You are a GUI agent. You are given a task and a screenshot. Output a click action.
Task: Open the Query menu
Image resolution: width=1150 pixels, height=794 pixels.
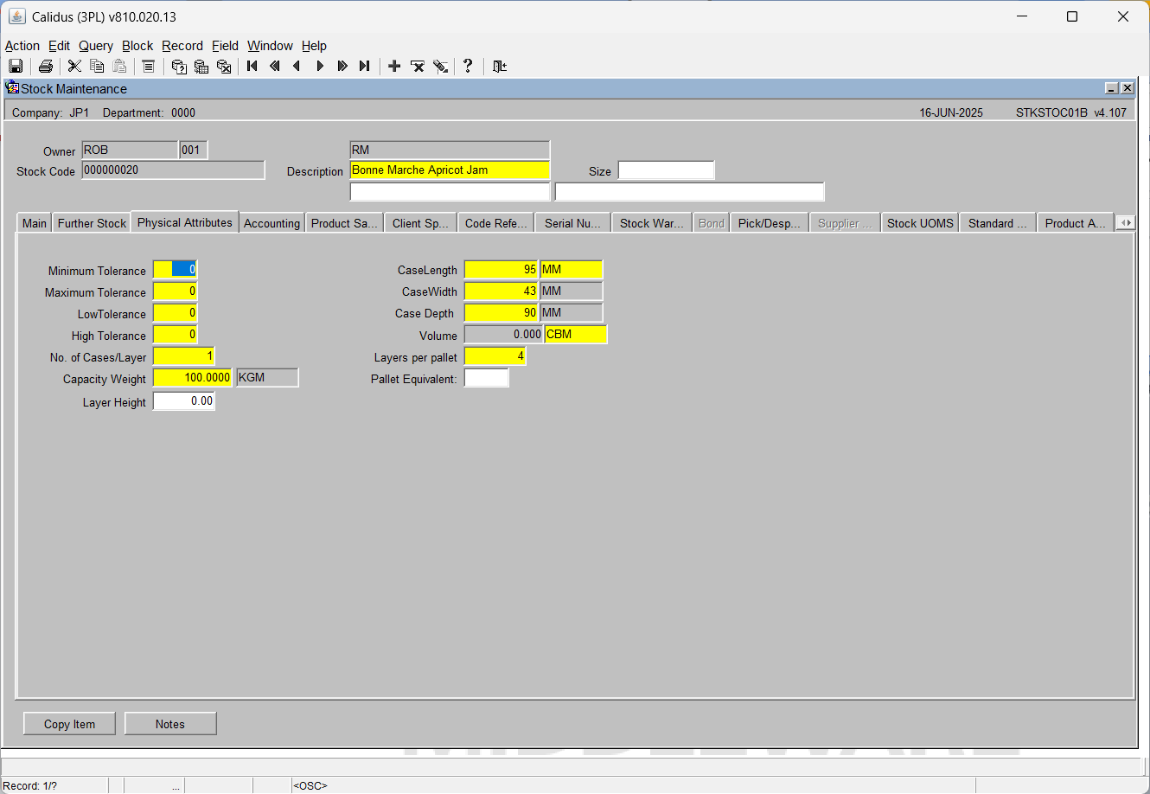(x=96, y=46)
